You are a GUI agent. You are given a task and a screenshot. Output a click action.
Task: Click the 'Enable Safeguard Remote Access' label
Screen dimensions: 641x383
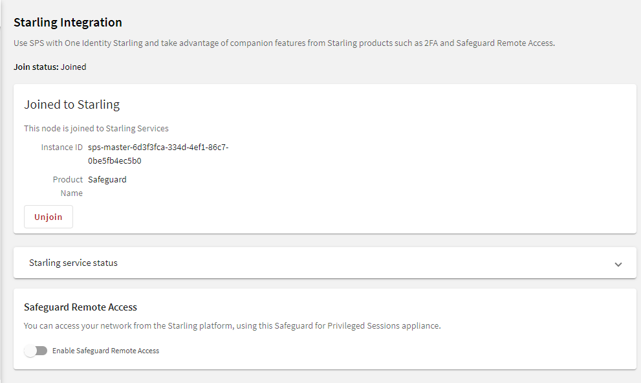pyautogui.click(x=106, y=351)
